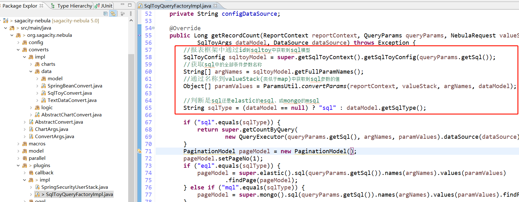Image resolution: width=519 pixels, height=202 pixels.
Task: Click the Focus on Active Task icon
Action: (x=122, y=14)
